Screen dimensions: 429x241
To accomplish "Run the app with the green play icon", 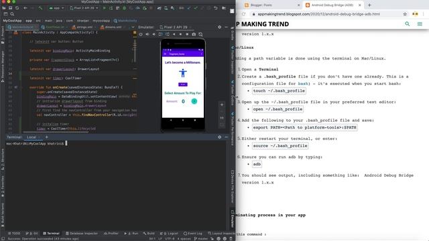I will click(x=105, y=8).
